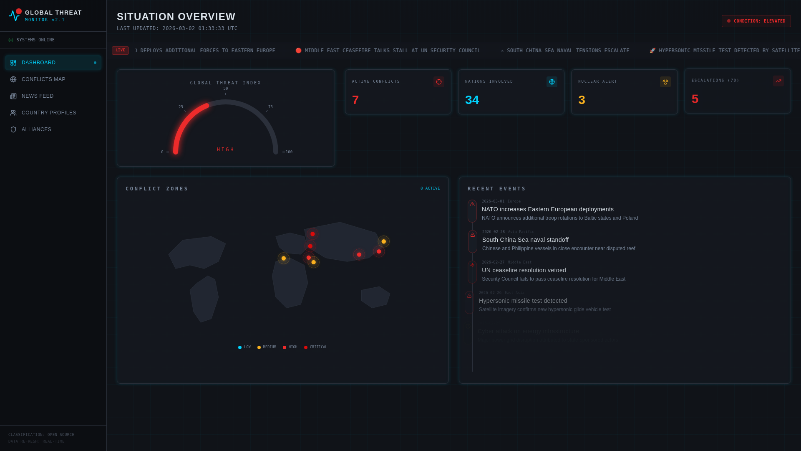Screen dimensions: 801x451
Task: Click the Nations Involved globe icon
Action: 552,82
